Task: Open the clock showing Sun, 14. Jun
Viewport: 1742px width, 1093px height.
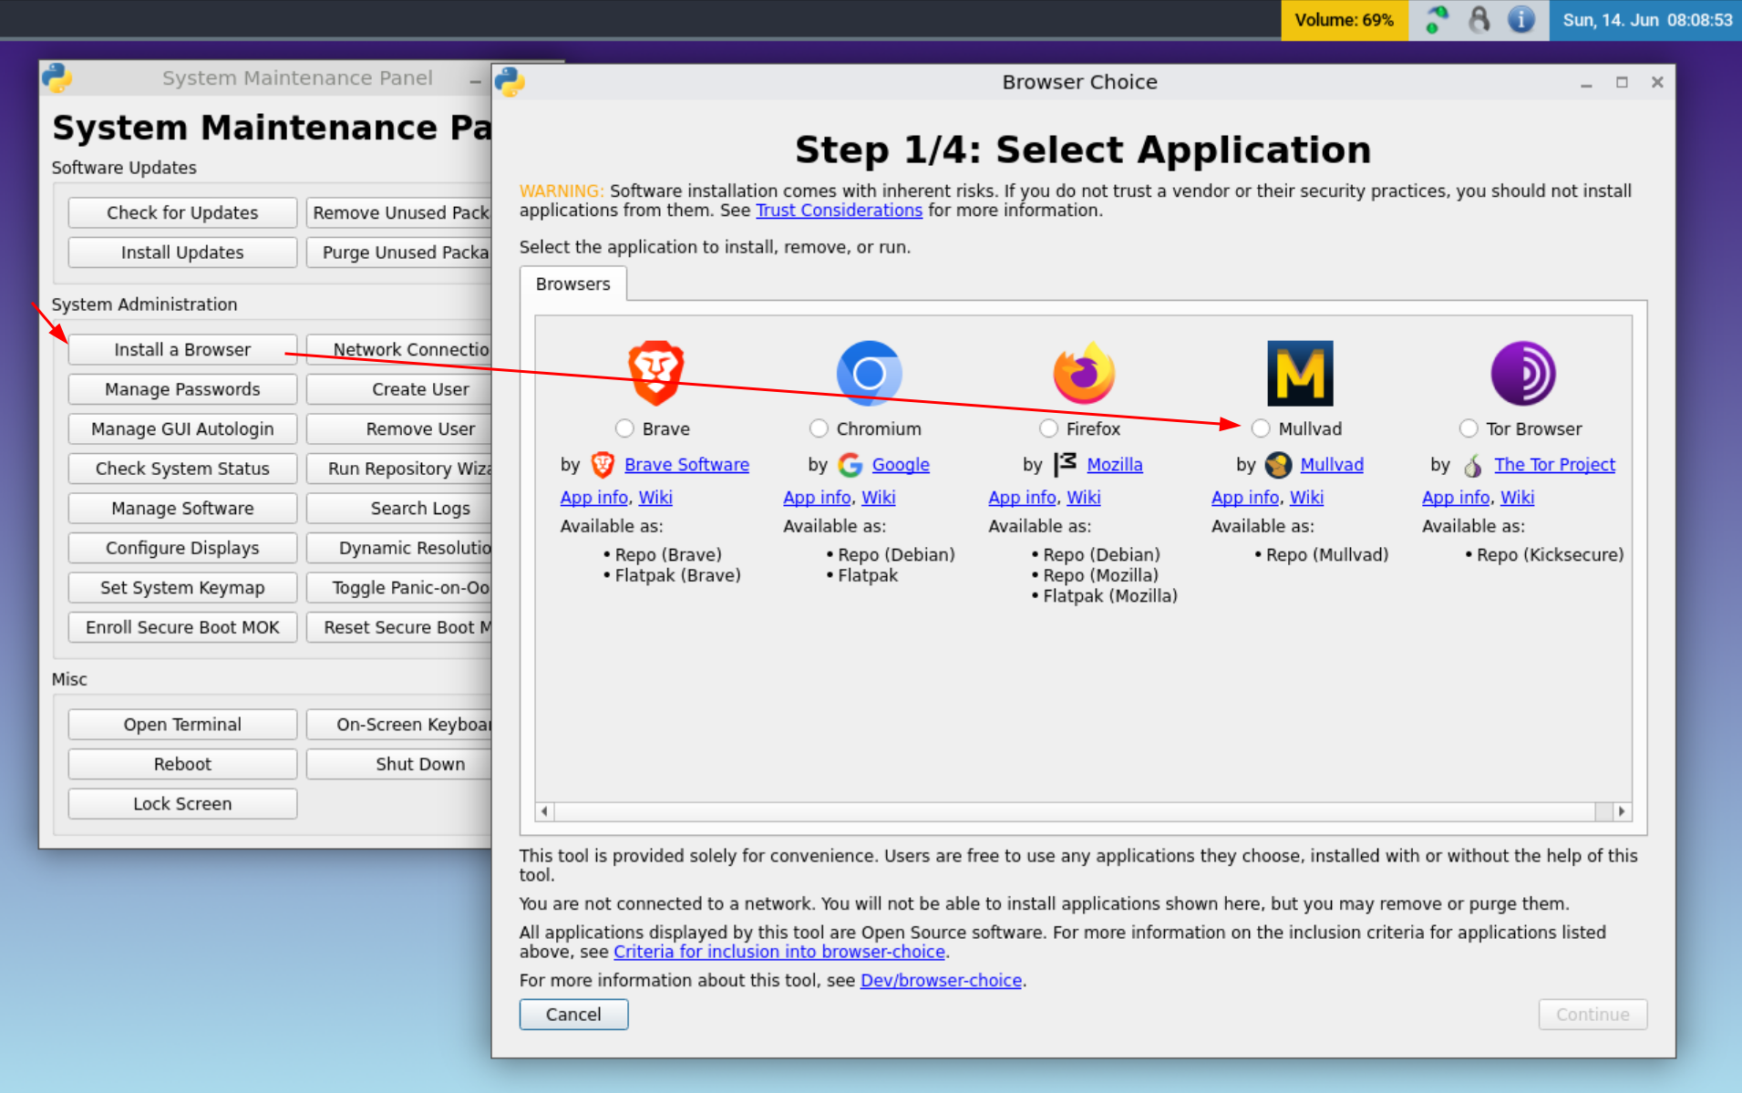Action: click(x=1646, y=20)
